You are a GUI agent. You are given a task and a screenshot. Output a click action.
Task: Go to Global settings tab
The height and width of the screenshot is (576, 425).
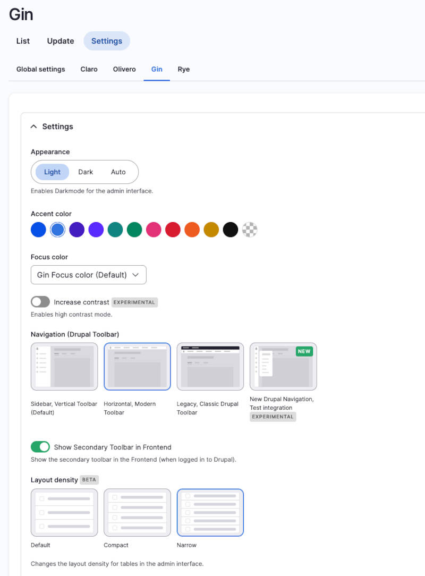(41, 69)
